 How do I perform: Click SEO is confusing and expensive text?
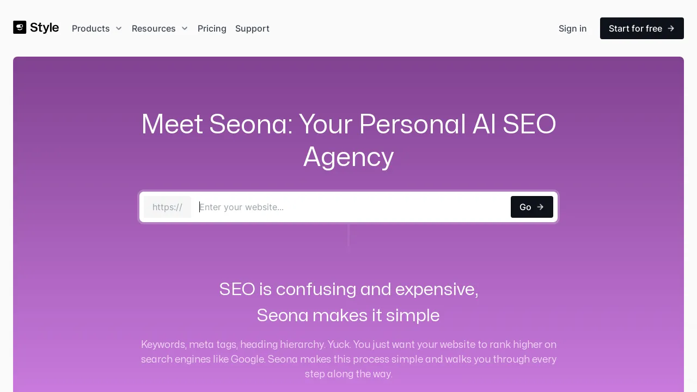(x=348, y=289)
